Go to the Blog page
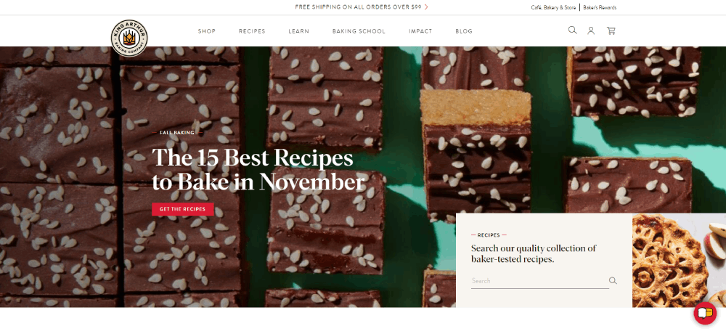The image size is (726, 334). (464, 31)
